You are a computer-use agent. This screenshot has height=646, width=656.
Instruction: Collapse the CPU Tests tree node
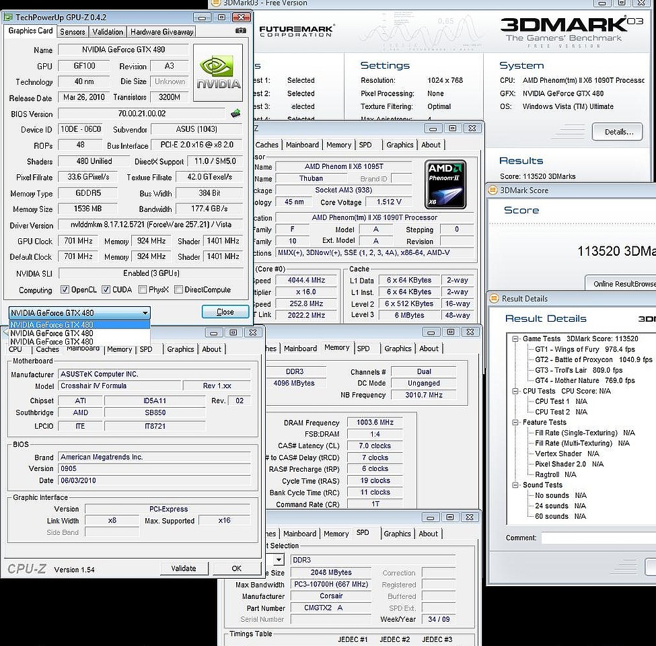pos(515,391)
